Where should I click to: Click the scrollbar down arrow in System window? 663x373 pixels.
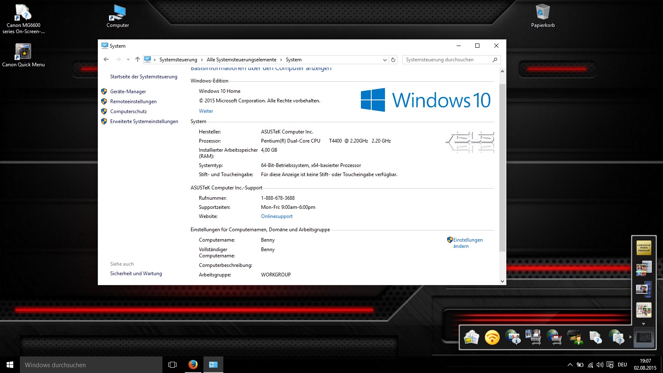pos(503,281)
